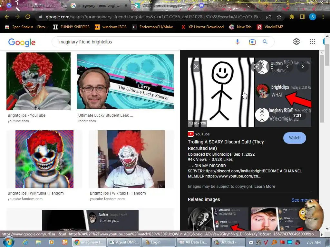Open the EndermanCH/Malw... bookmark
The width and height of the screenshot is (330, 247).
[x=154, y=27]
